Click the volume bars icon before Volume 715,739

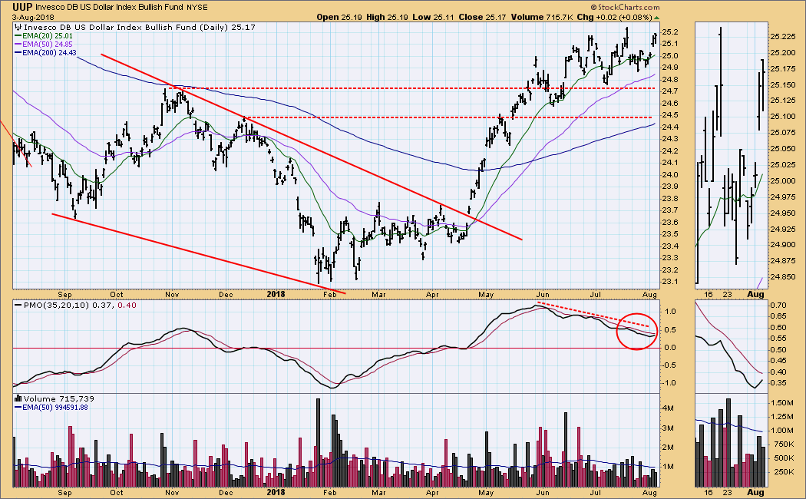[x=18, y=398]
